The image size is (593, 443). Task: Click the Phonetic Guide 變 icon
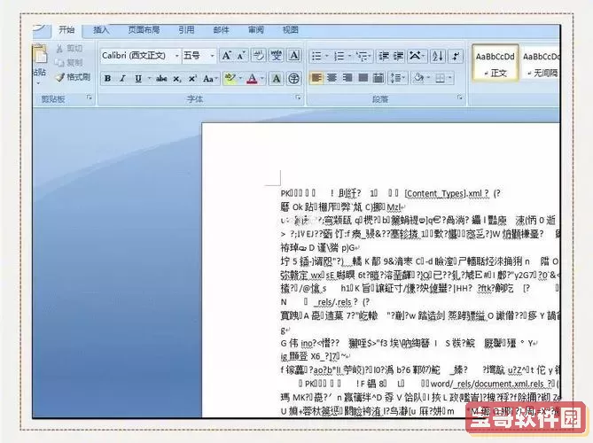[x=276, y=56]
